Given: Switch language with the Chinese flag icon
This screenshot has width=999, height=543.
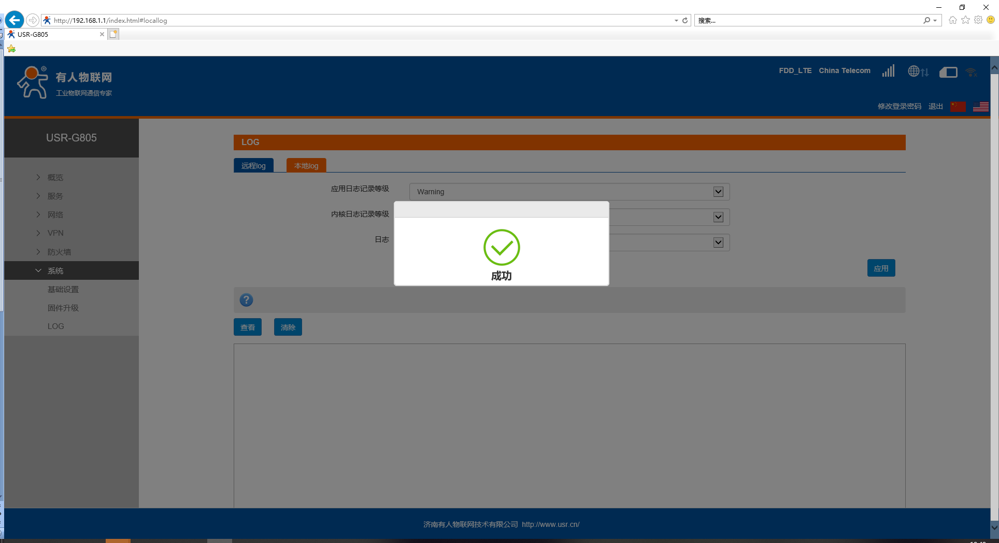Looking at the screenshot, I should [958, 107].
